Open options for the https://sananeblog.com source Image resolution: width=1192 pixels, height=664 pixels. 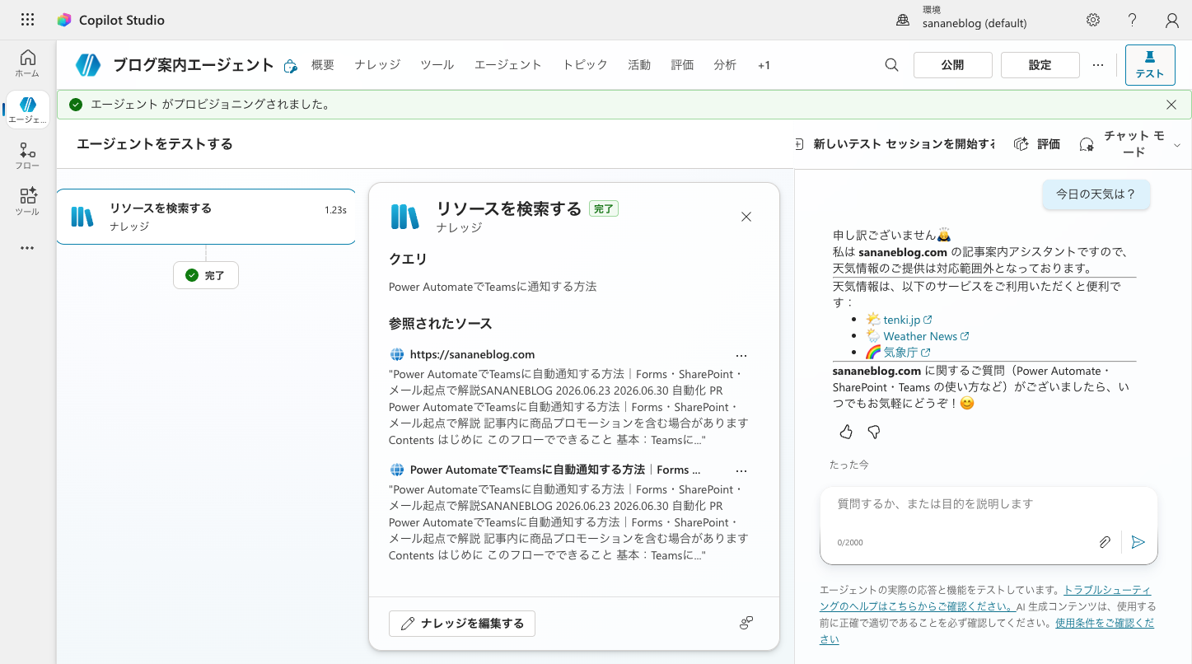pos(741,356)
